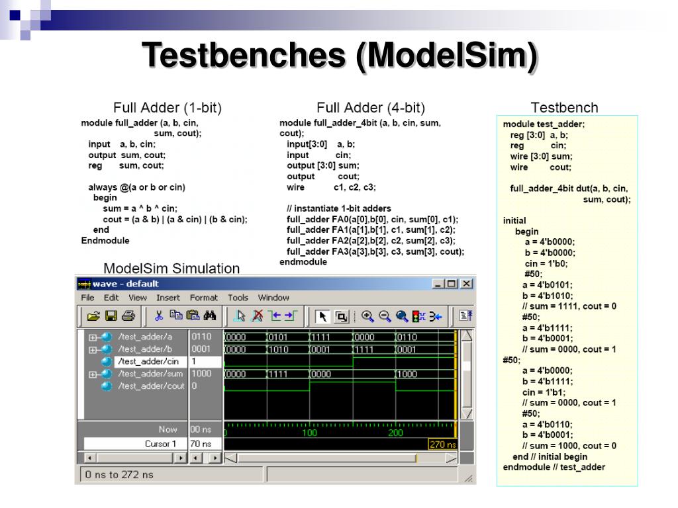Click the rightmost toolbar icon with up arrow
Screen dimensions: 678x508
[465, 316]
